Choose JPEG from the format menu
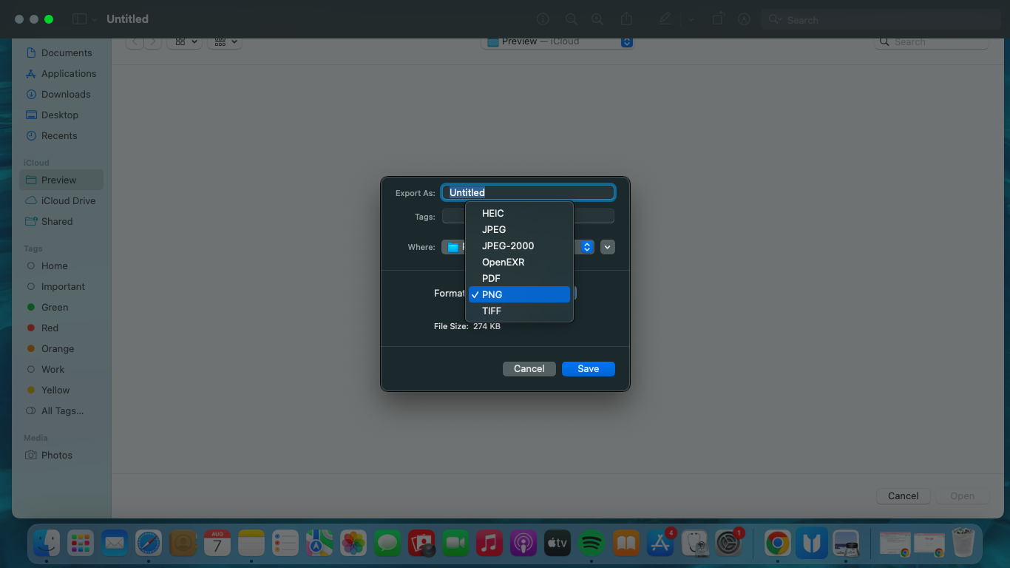The height and width of the screenshot is (568, 1010). point(519,229)
